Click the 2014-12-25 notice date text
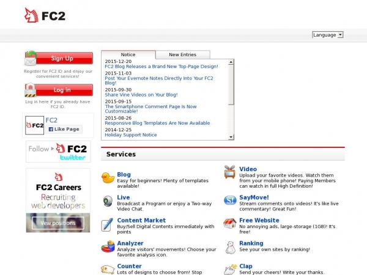The width and height of the screenshot is (367, 275). click(118, 130)
